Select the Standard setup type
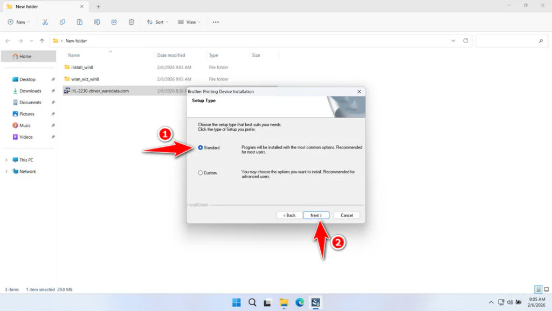This screenshot has height=311, width=552. 199,147
